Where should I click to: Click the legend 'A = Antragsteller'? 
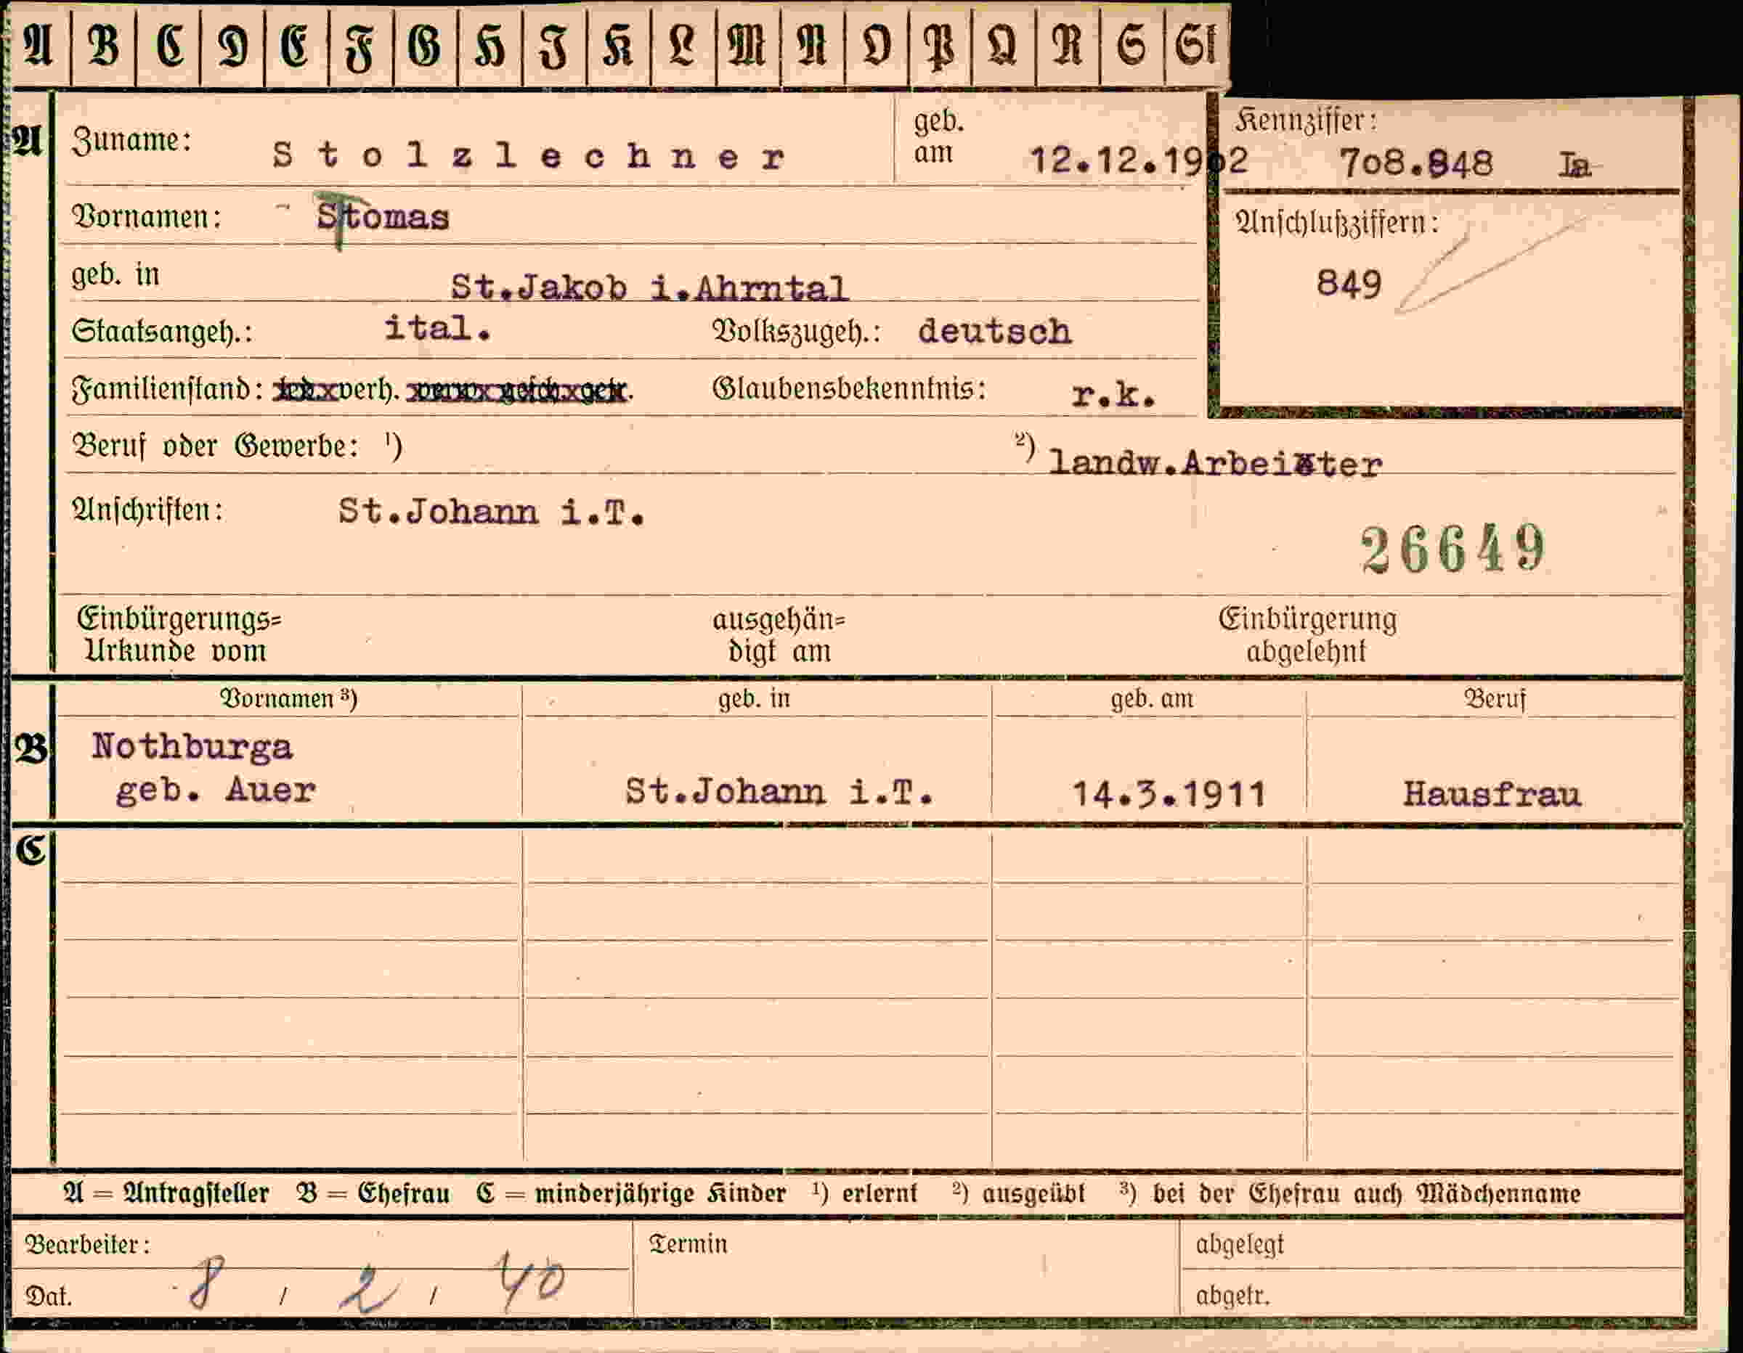click(x=166, y=1194)
